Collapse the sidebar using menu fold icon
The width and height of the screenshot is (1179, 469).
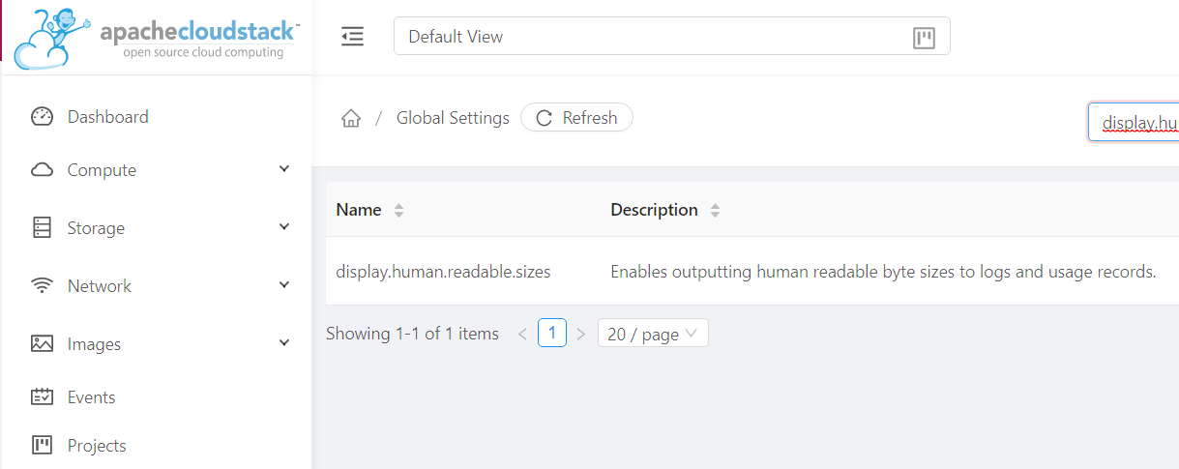(352, 37)
